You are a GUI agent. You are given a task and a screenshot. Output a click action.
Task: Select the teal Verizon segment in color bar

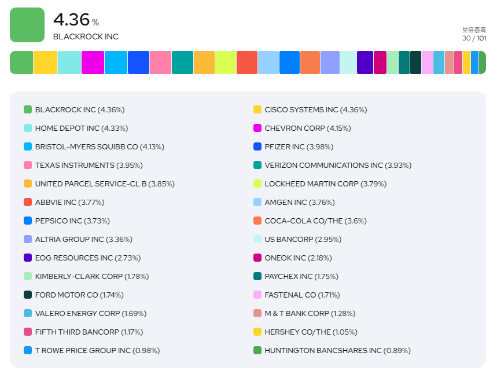tap(183, 63)
